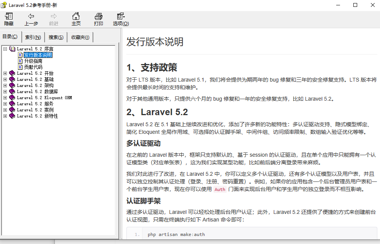This screenshot has width=380, height=244.
Task: Click the page icon next to 发行版本说明
Action: [21, 55]
